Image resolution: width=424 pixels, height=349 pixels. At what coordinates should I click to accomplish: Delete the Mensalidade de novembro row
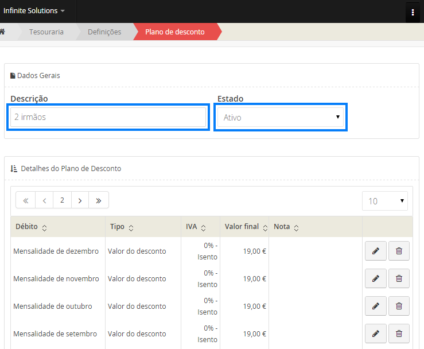[x=399, y=278]
